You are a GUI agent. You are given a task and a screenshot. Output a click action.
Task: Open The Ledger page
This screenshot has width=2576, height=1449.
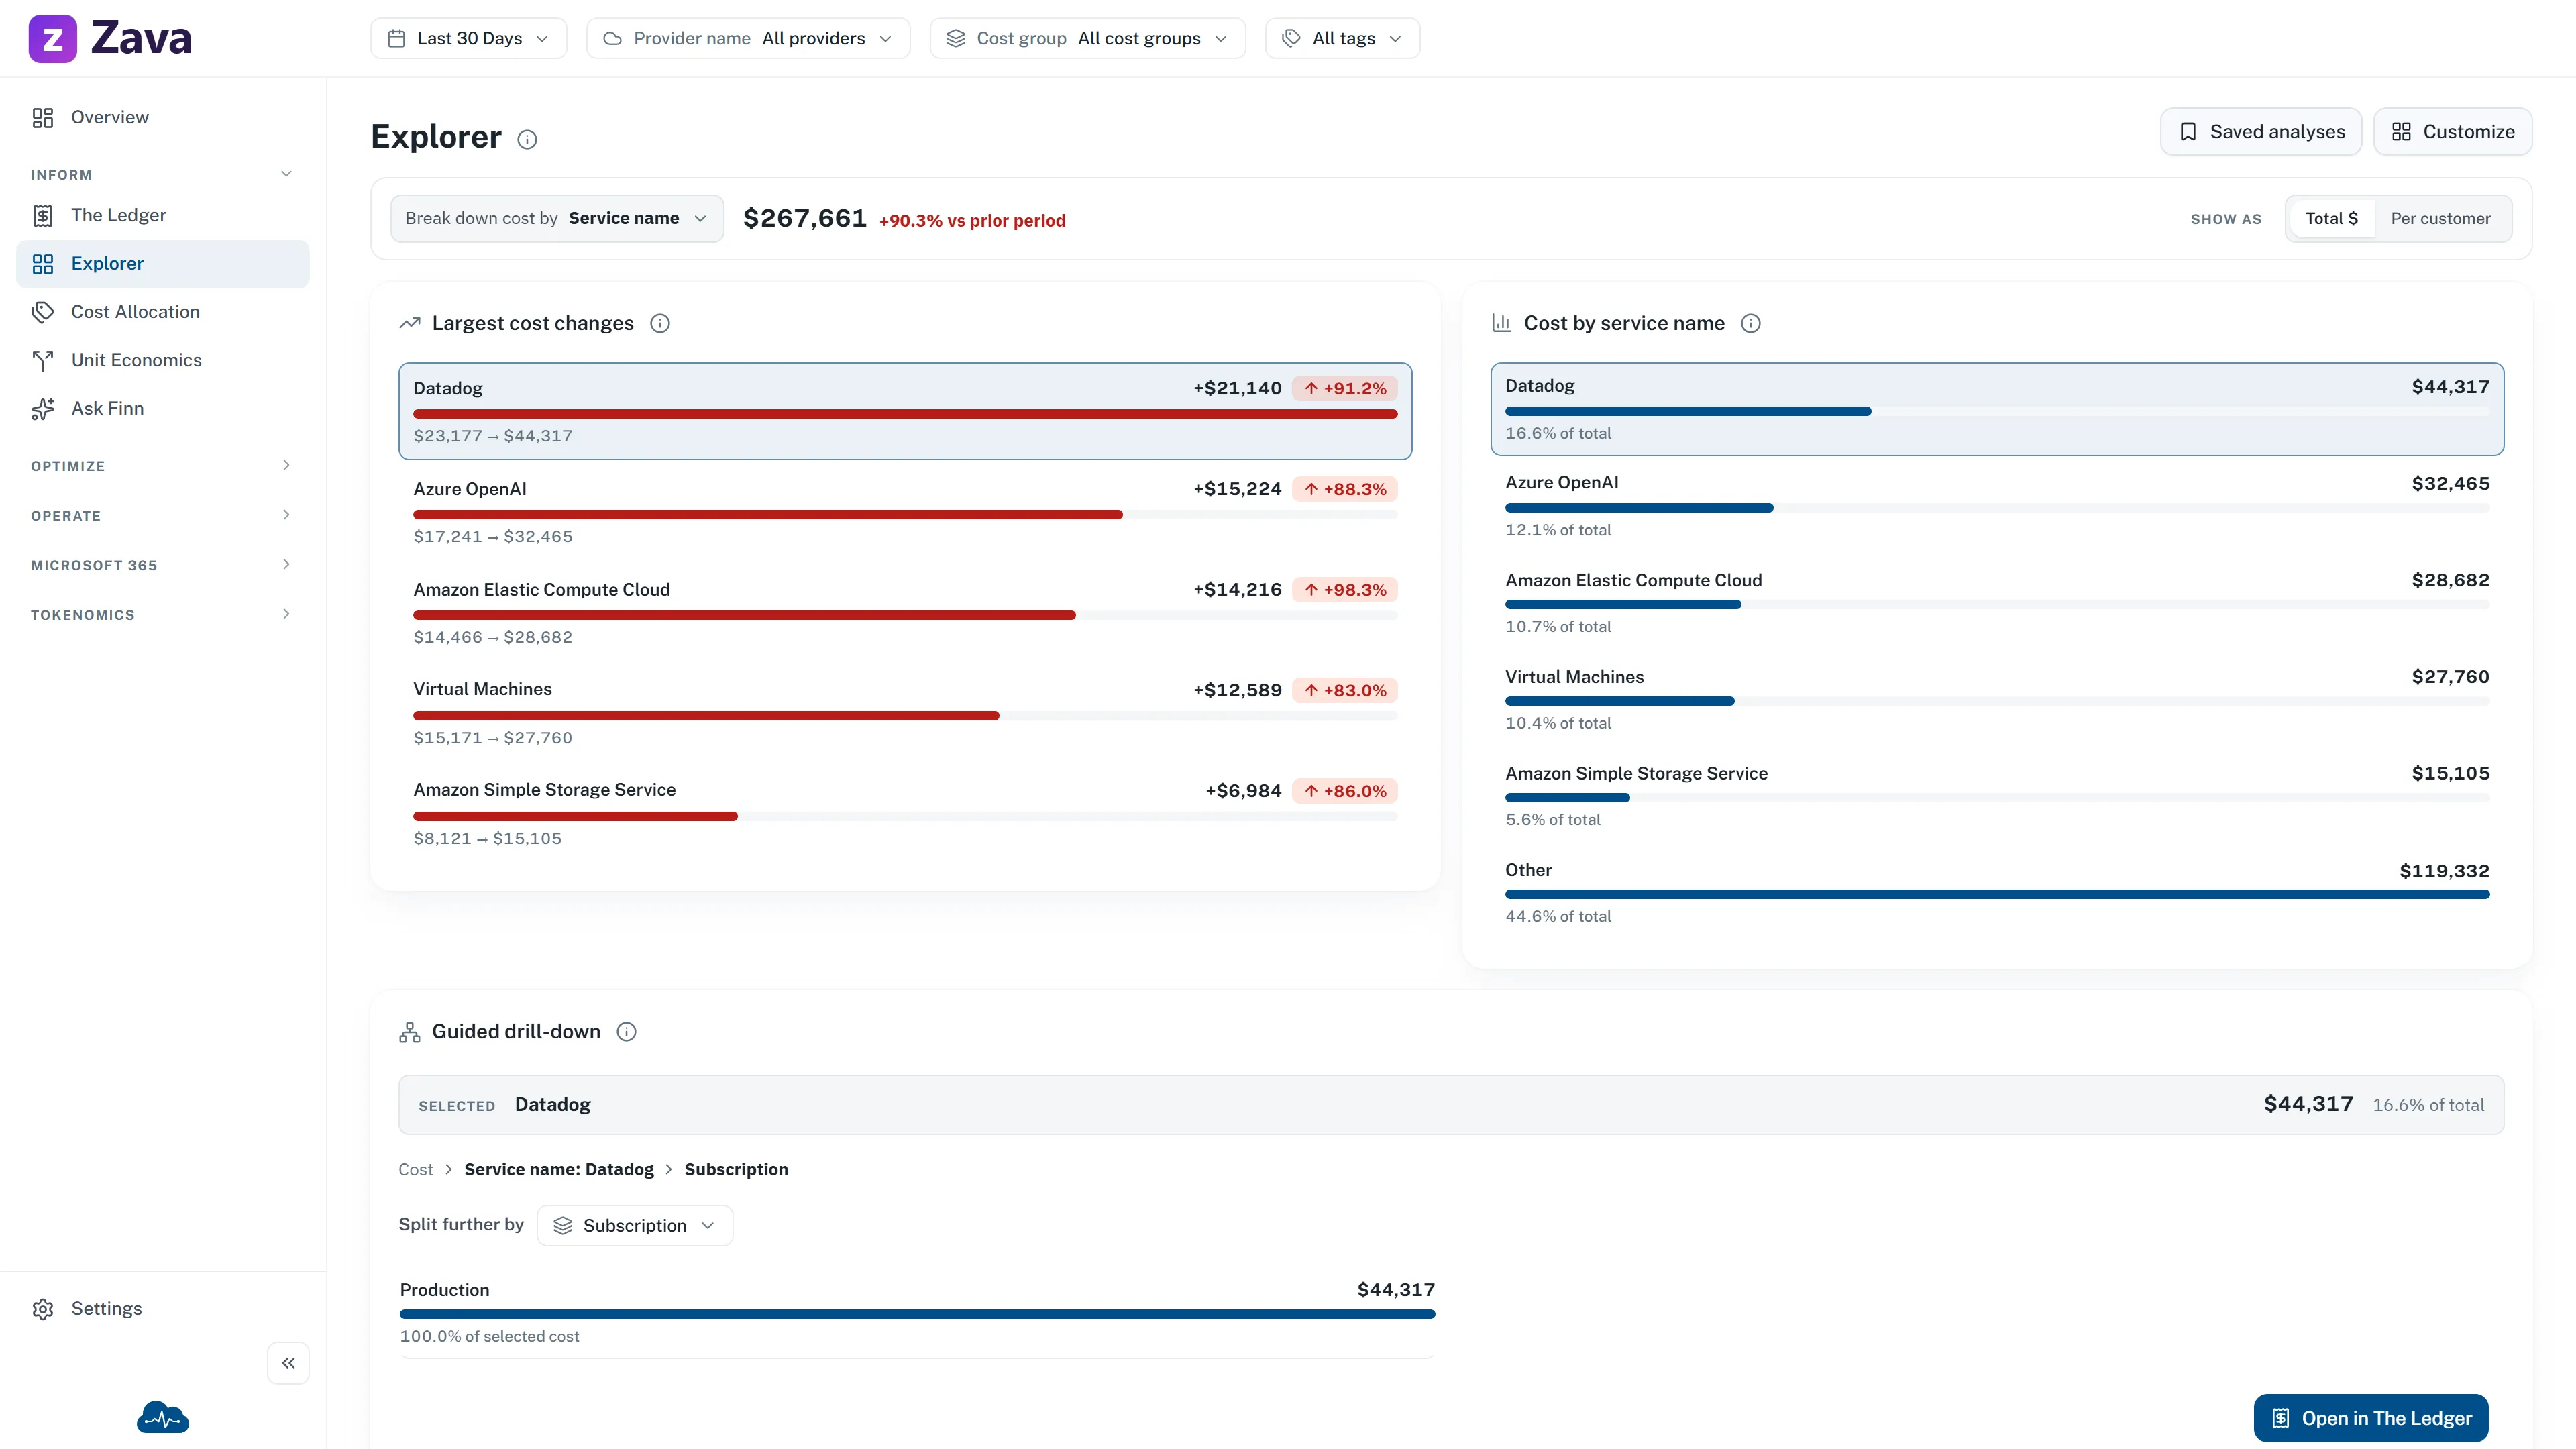[x=163, y=216]
